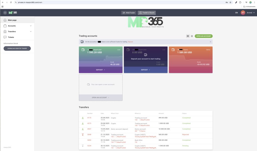Click deposit arrow icon for transfer 4273
257x151 pixels.
pyautogui.click(x=83, y=123)
